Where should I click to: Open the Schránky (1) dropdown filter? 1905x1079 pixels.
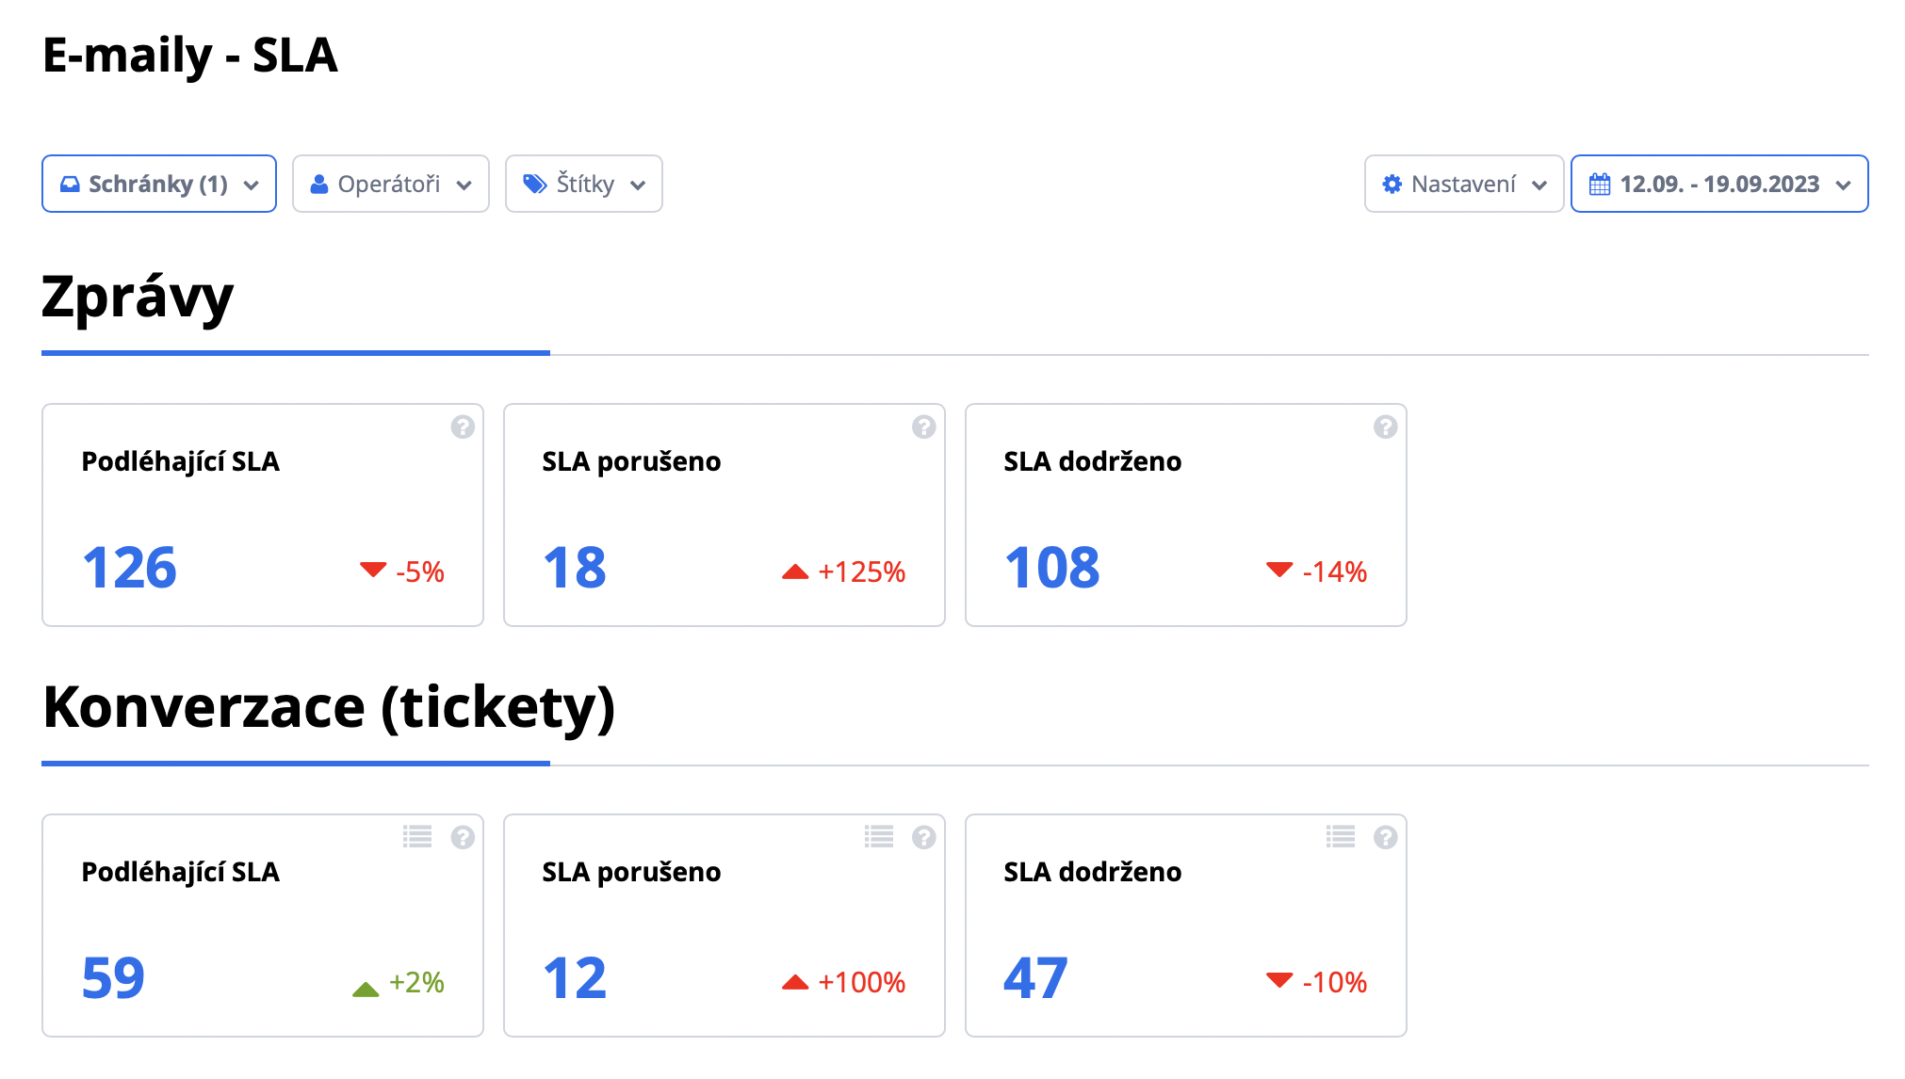(x=159, y=184)
